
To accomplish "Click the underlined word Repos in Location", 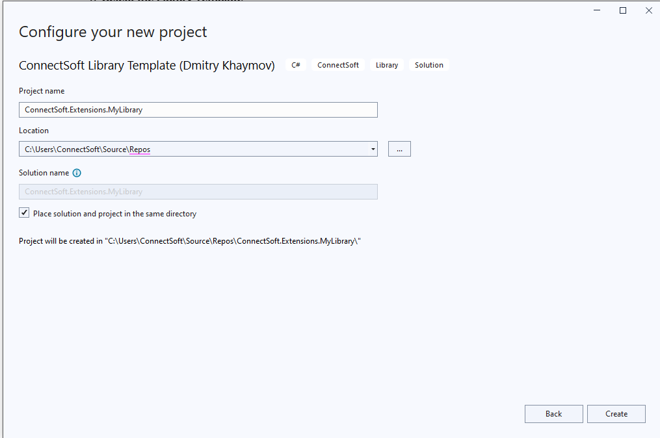I will 140,149.
